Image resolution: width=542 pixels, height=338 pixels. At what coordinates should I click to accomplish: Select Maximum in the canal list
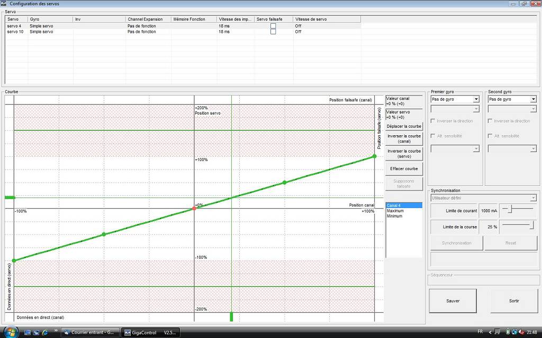point(395,211)
